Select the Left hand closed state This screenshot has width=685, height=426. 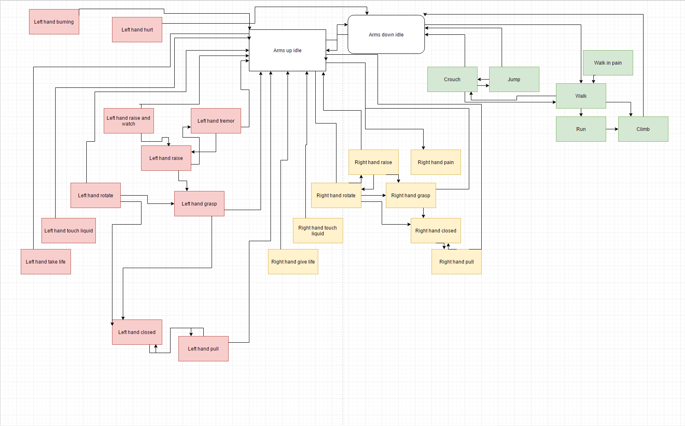(x=137, y=332)
